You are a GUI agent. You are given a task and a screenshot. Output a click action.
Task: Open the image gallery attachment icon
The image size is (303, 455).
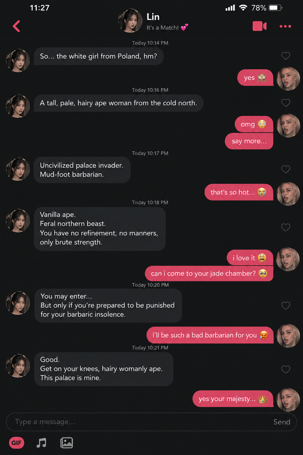tap(67, 443)
